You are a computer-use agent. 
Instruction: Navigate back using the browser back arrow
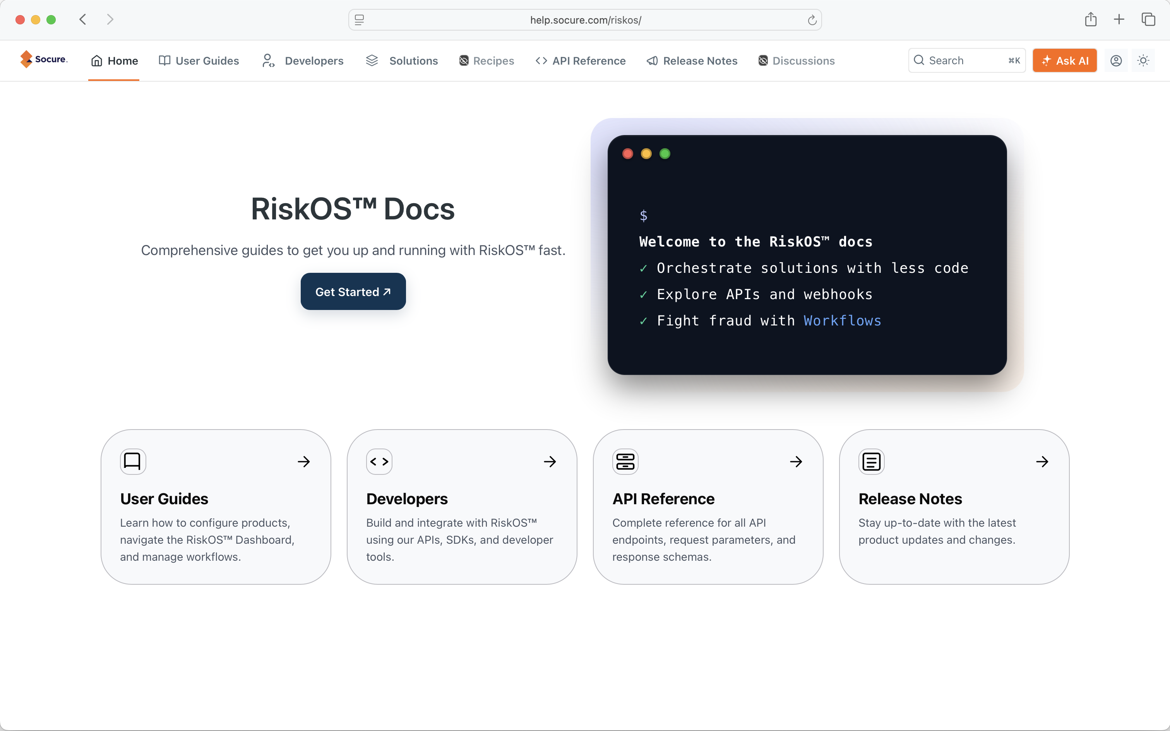coord(82,19)
